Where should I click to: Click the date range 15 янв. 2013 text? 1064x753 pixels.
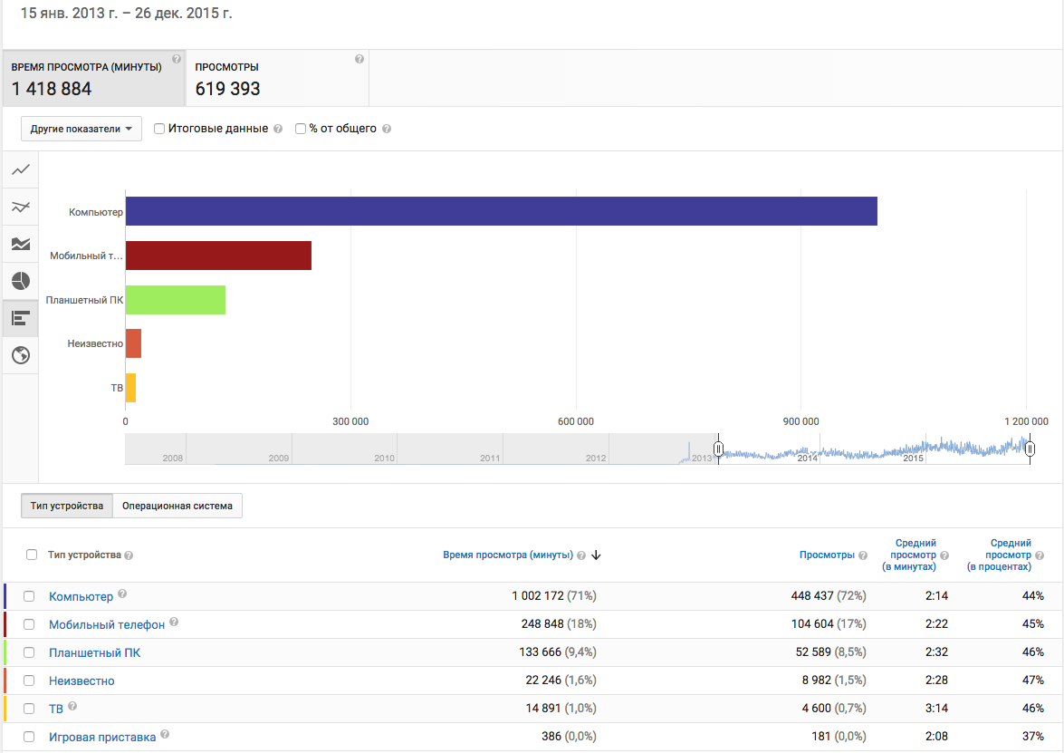click(x=126, y=13)
